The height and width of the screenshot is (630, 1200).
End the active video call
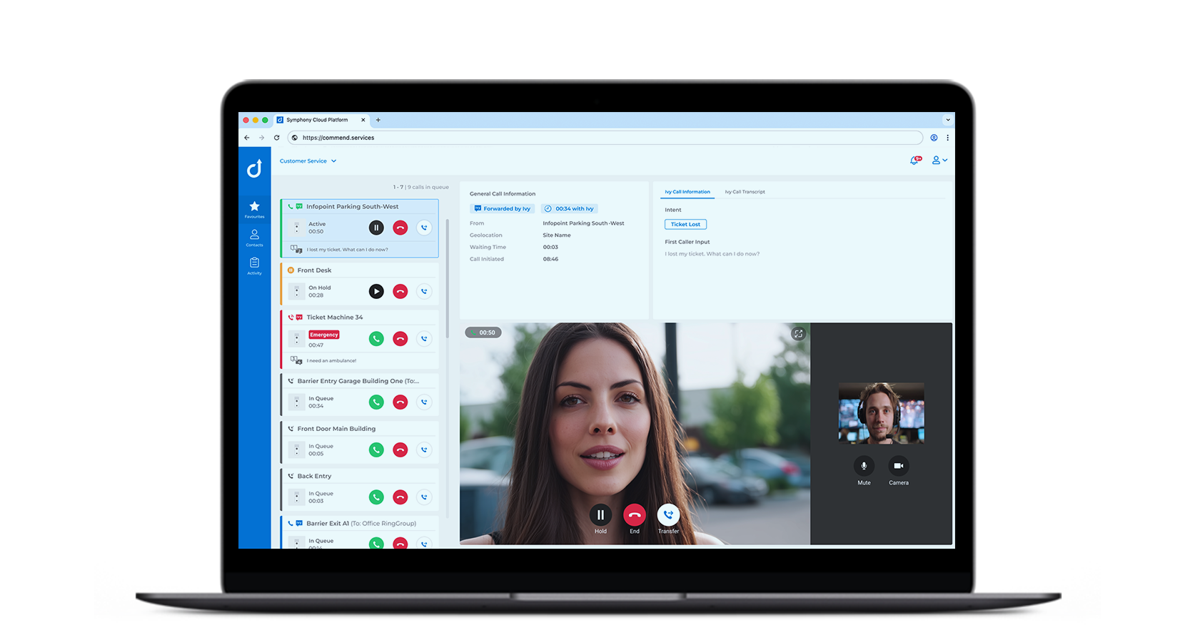634,515
